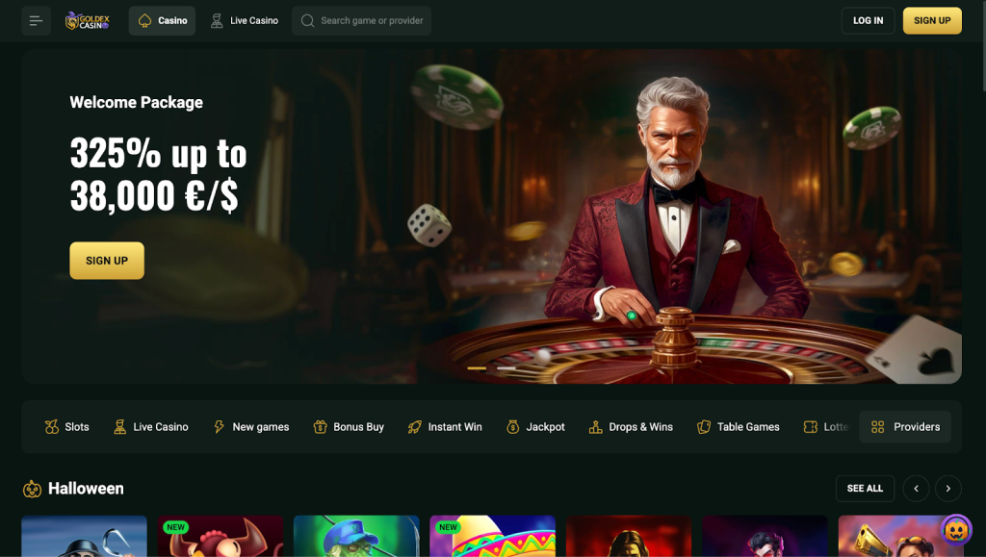The width and height of the screenshot is (986, 557).
Task: Show next Halloween games with right chevron
Action: (947, 489)
